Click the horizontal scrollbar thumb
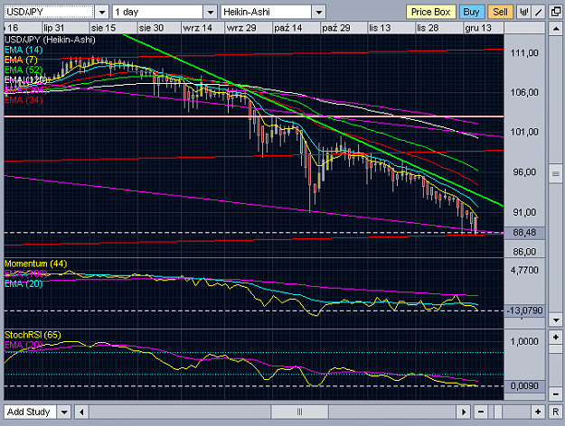Viewport: 565px width, 426px height. 299,412
